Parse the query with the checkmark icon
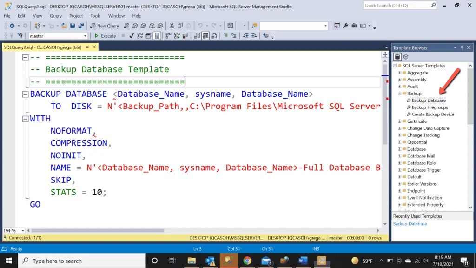Screen dimensions: 476x268 click(x=132, y=36)
